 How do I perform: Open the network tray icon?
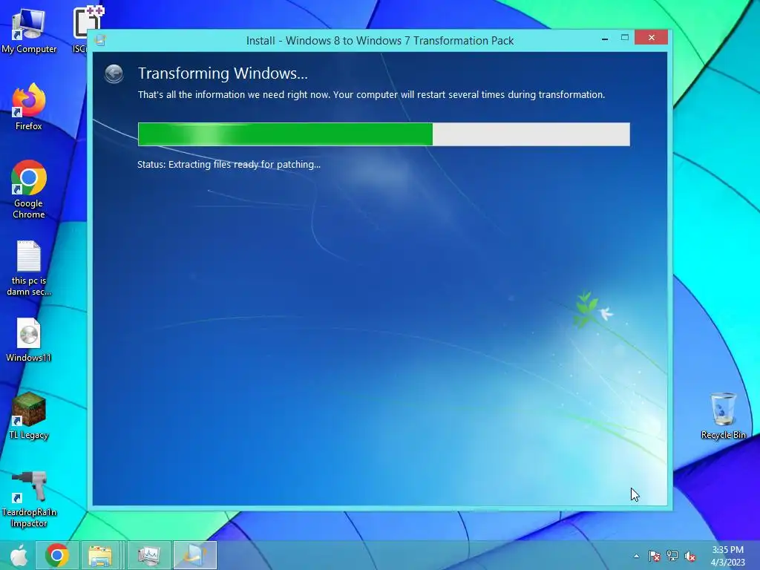click(672, 556)
